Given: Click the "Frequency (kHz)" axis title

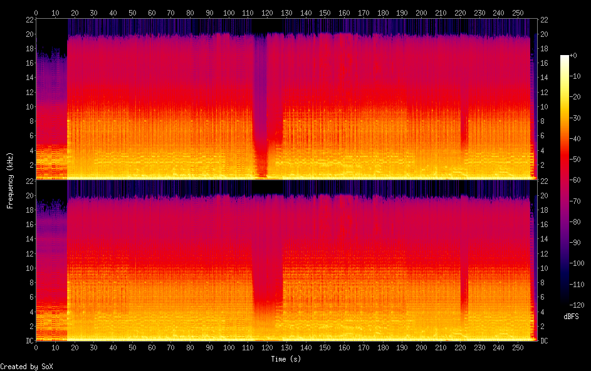Looking at the screenshot, I should click(10, 180).
